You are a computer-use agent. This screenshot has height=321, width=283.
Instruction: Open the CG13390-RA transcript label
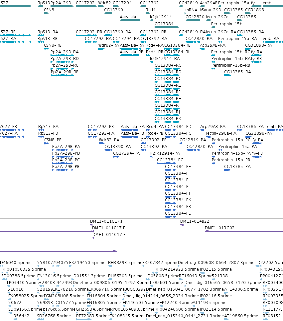(x=118, y=32)
